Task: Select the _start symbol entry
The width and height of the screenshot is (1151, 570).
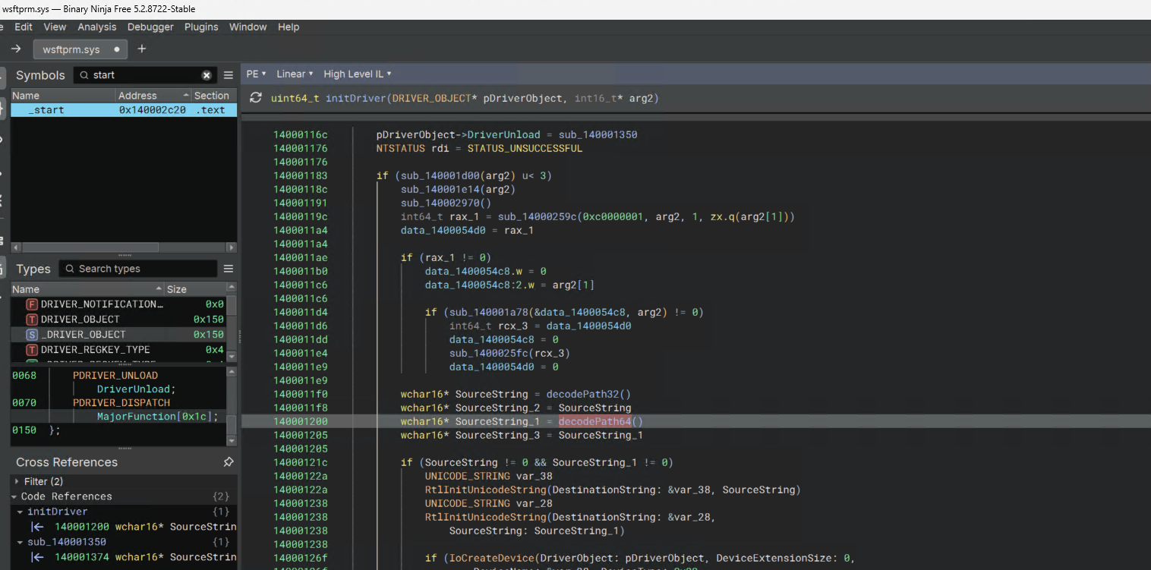Action: [46, 109]
